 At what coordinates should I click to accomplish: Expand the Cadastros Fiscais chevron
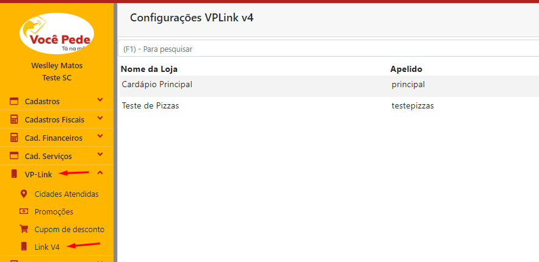click(100, 119)
